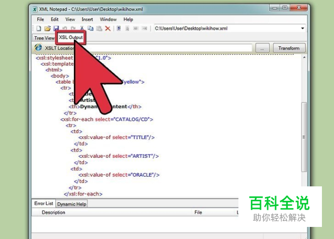Copy selection with the Copy icon

point(91,28)
